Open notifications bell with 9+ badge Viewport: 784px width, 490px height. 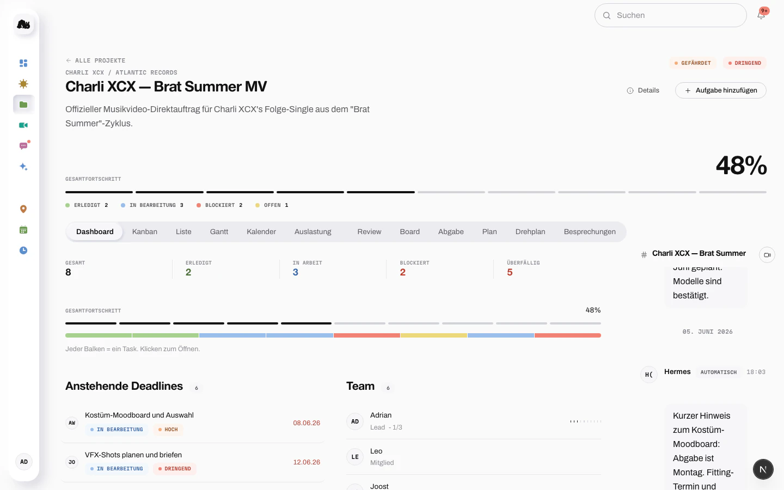click(x=761, y=15)
